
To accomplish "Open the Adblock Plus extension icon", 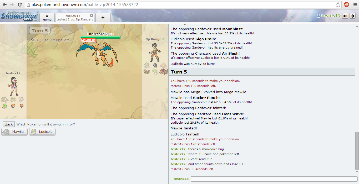I will [x=346, y=4].
